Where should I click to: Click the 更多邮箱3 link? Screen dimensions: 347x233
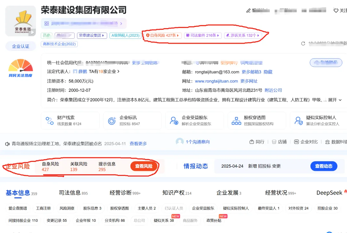[x=251, y=72]
